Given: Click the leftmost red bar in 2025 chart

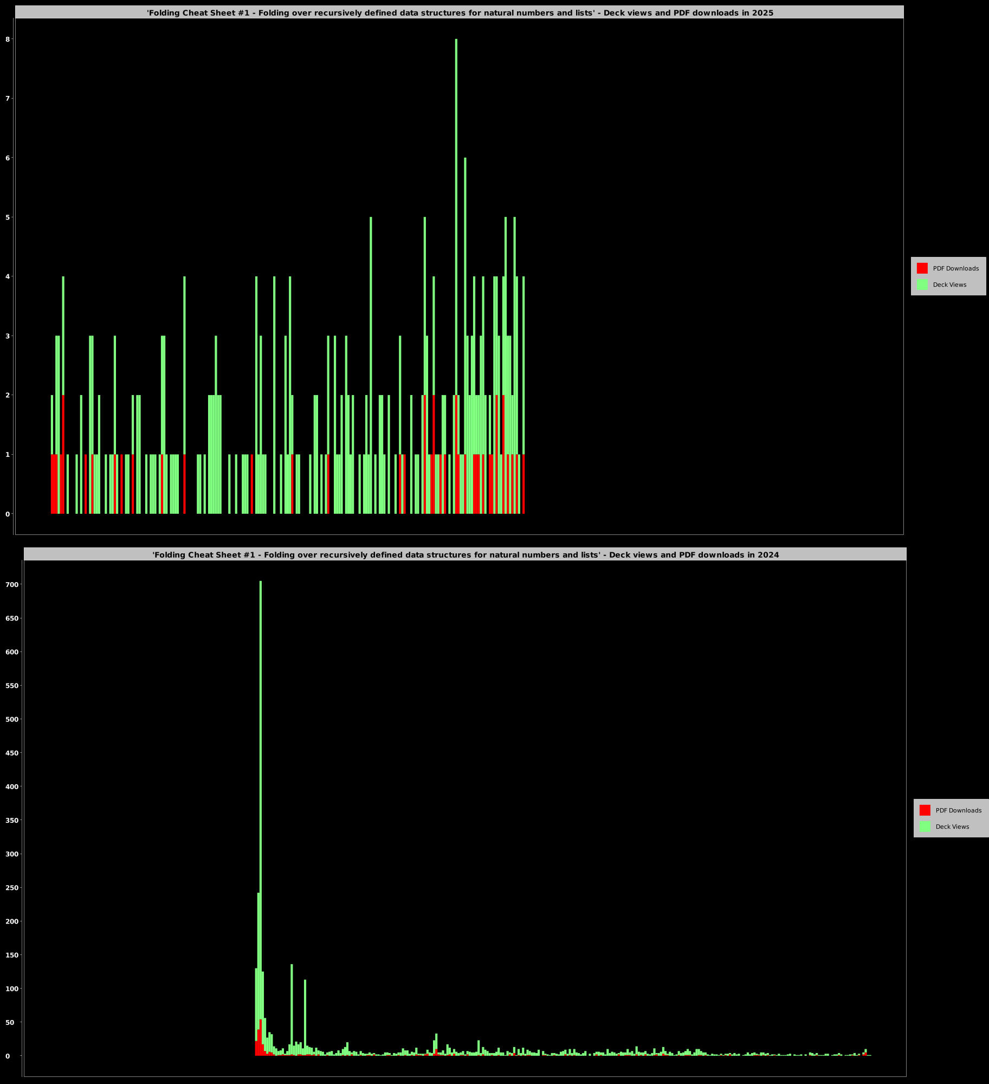Looking at the screenshot, I should click(x=52, y=483).
